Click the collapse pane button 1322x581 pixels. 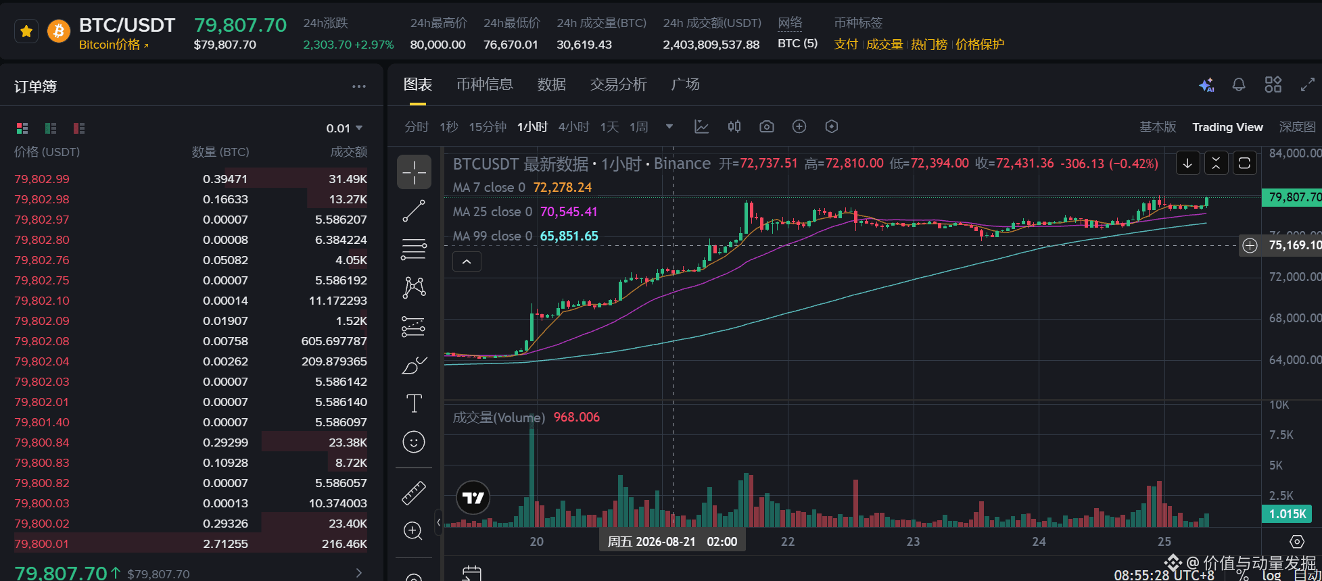click(1216, 163)
